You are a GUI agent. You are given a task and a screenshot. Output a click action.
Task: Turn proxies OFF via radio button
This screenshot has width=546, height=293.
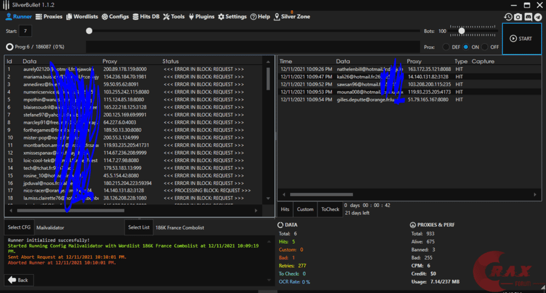tap(485, 47)
